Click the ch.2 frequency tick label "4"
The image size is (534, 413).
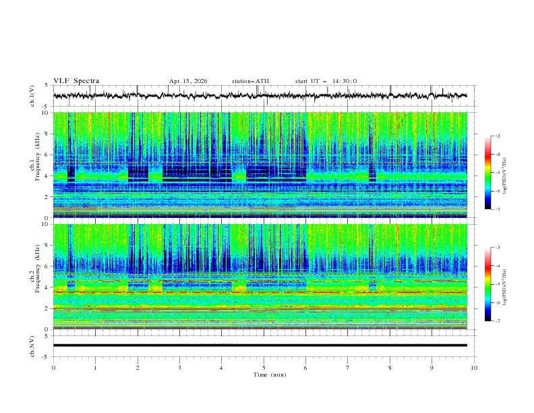[47, 287]
